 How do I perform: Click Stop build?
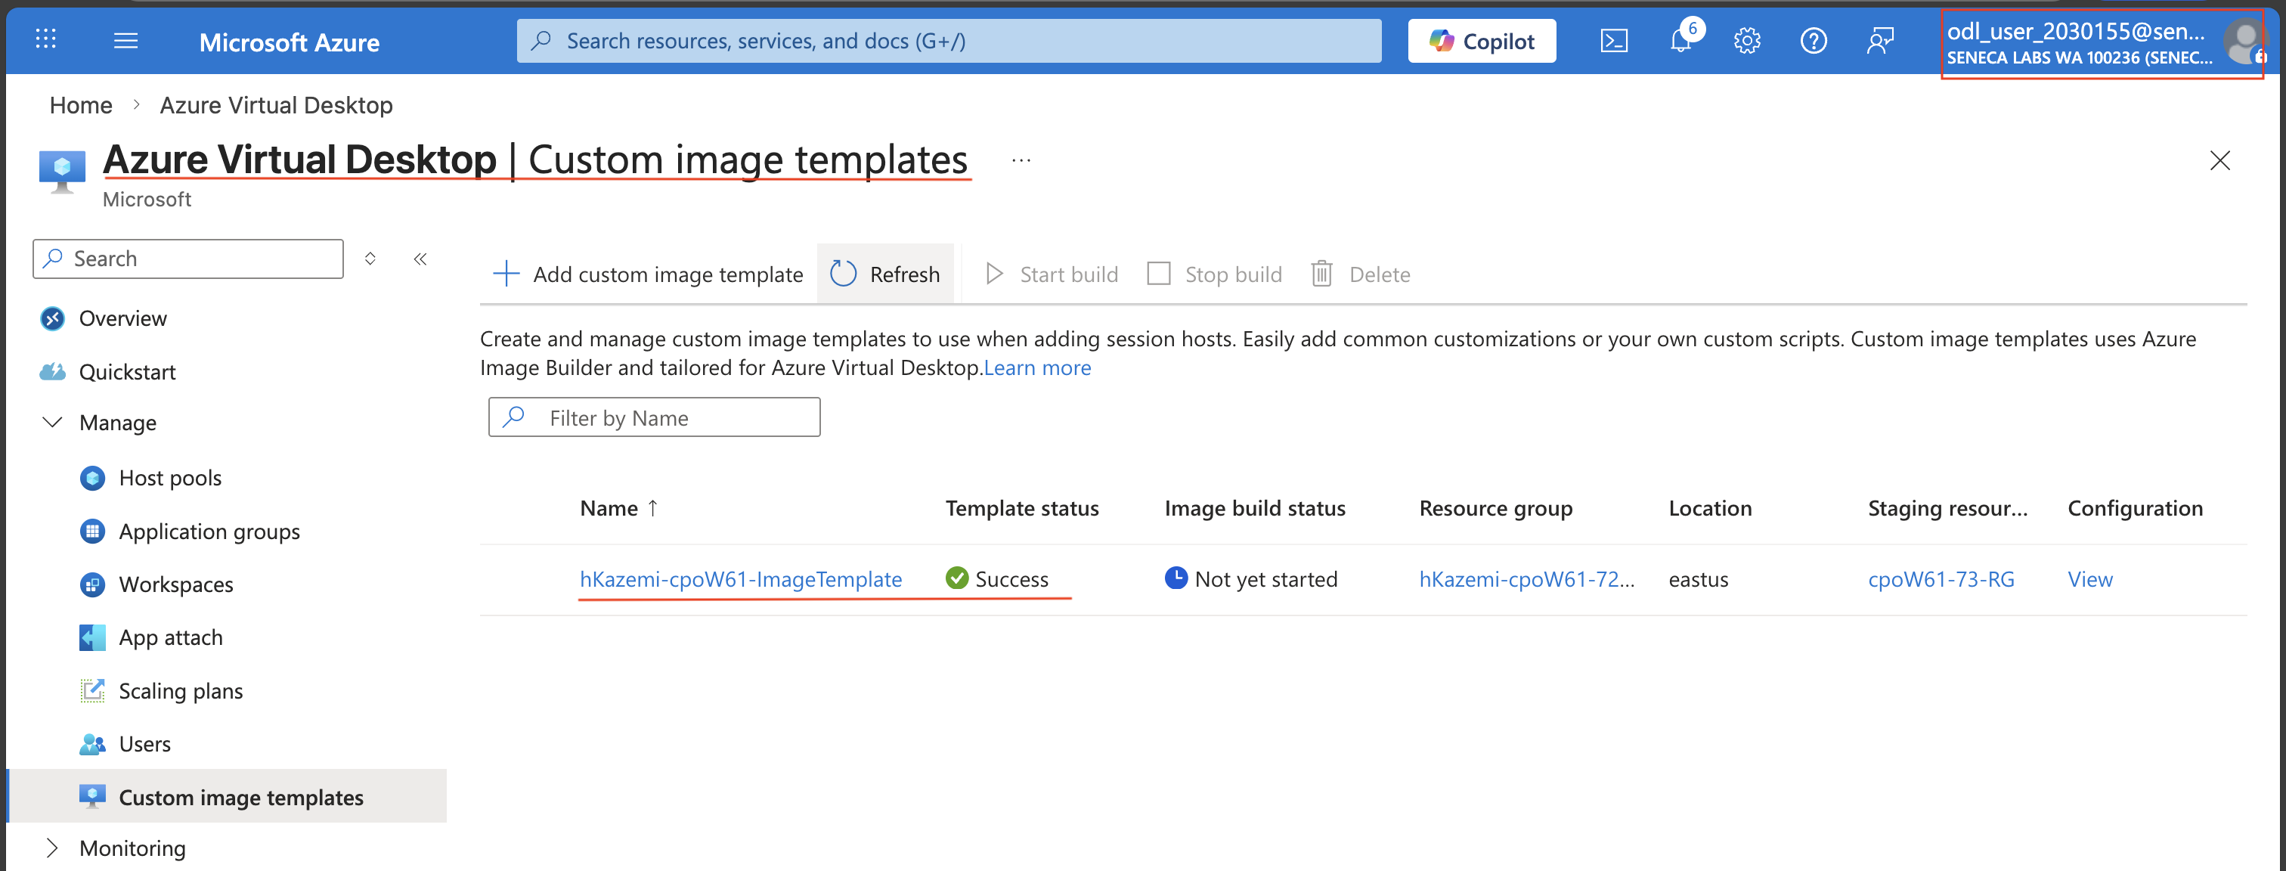(1215, 274)
